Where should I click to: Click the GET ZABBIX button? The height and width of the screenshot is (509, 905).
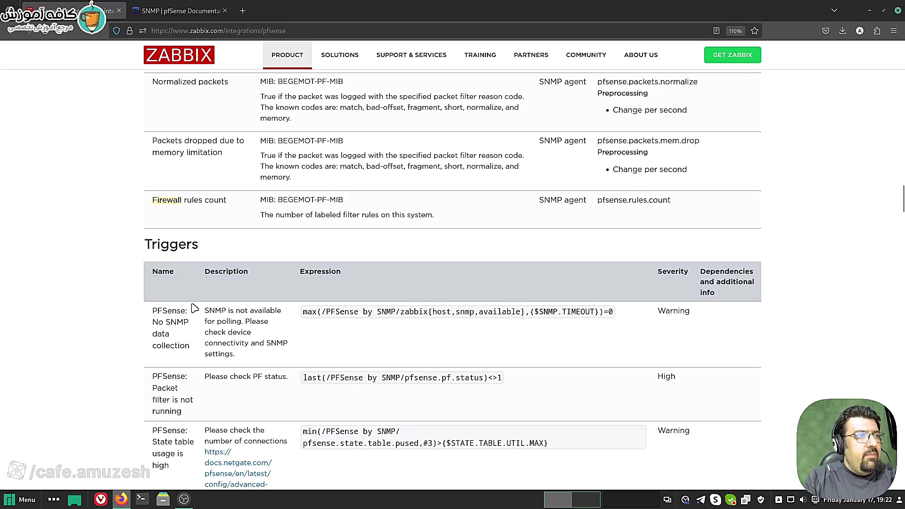point(732,55)
